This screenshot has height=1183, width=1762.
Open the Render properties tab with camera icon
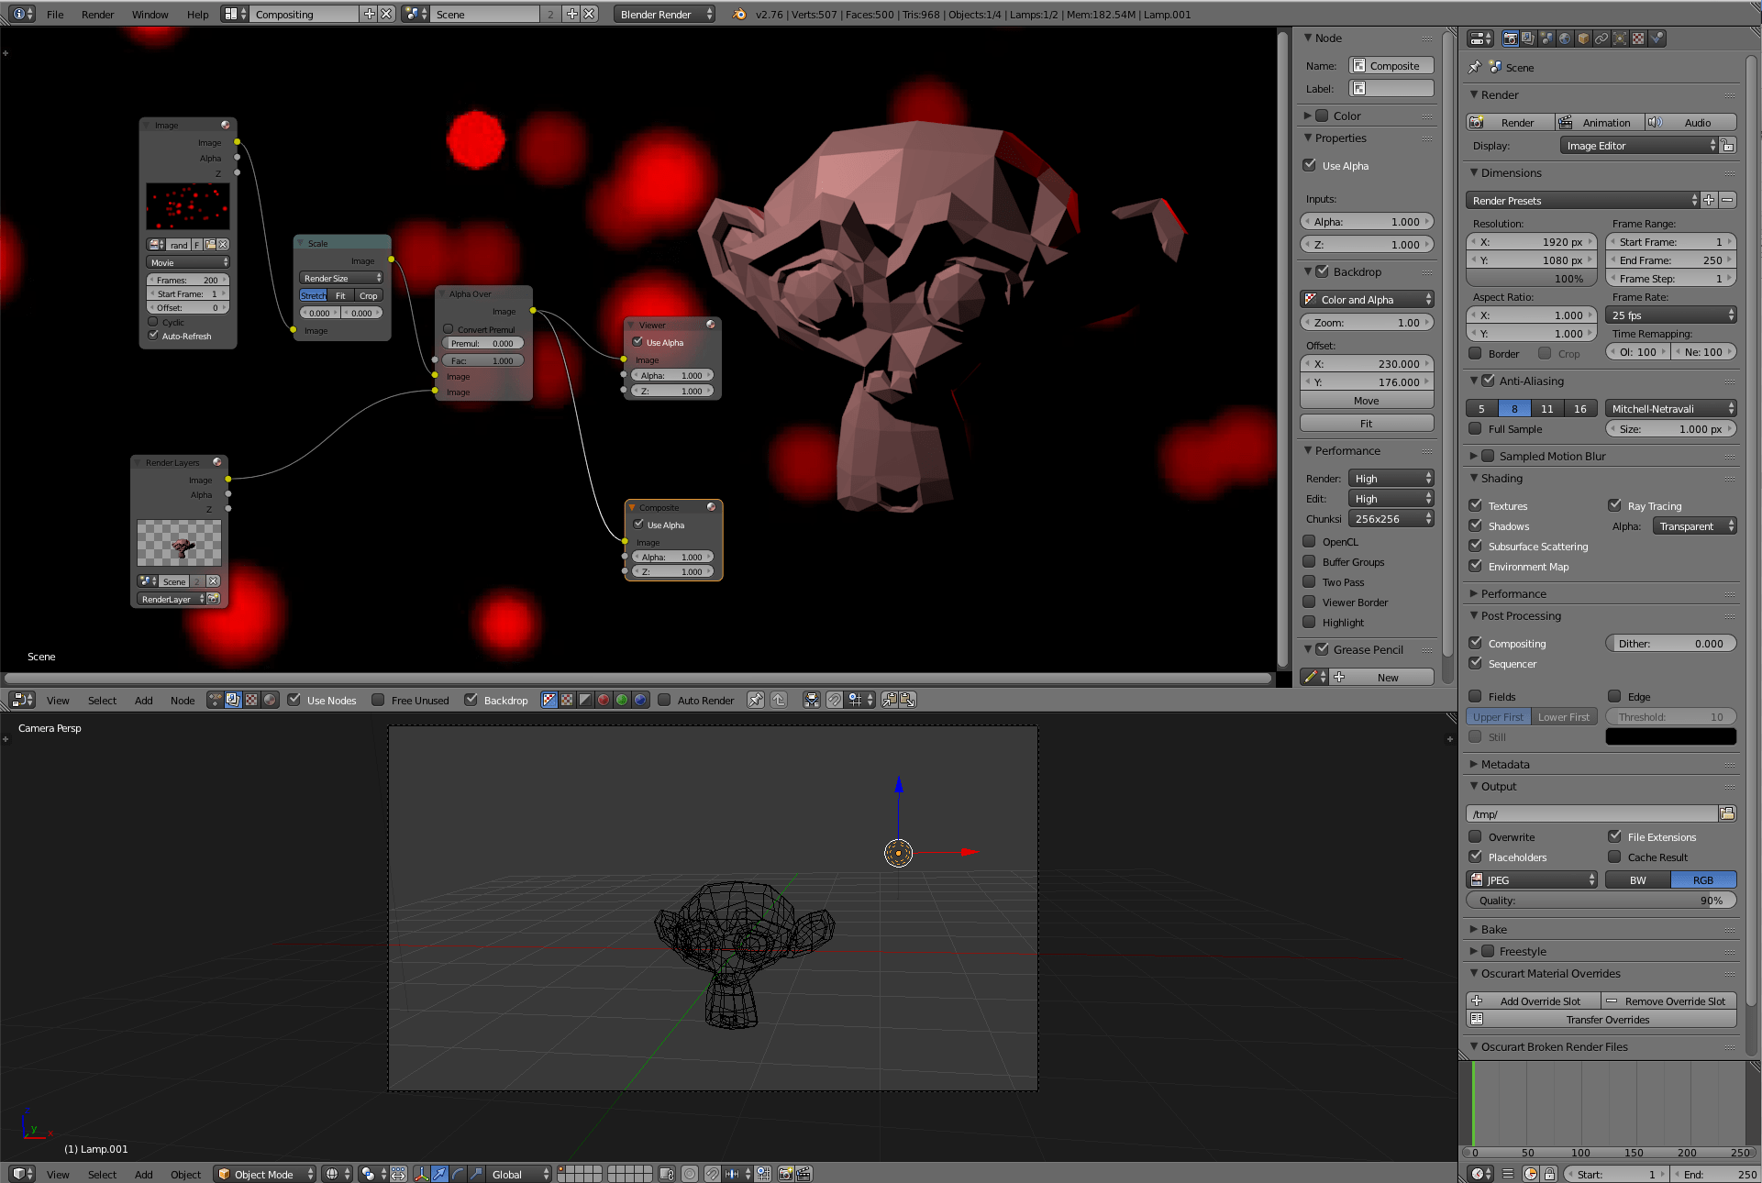pyautogui.click(x=1512, y=38)
